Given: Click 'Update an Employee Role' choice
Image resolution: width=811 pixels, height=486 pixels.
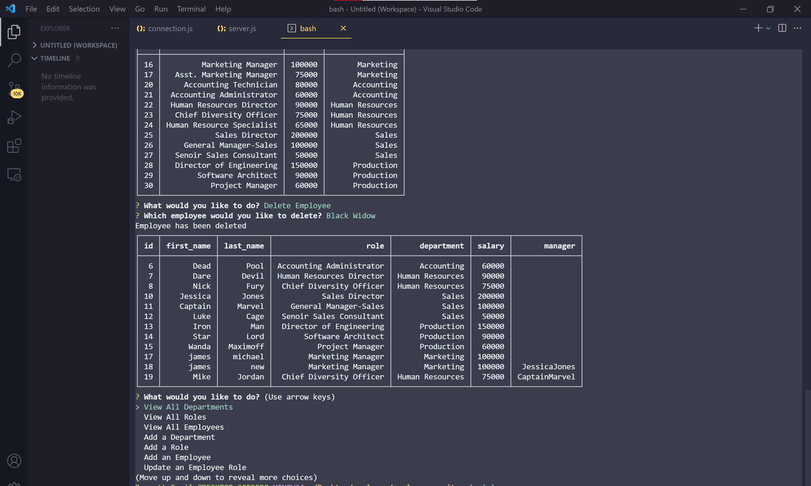Looking at the screenshot, I should click(195, 467).
